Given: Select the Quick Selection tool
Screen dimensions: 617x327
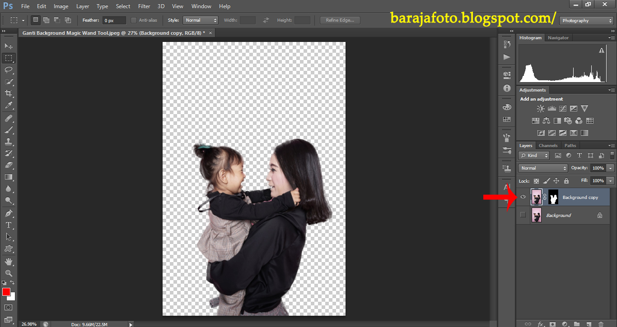Looking at the screenshot, I should pos(9,82).
